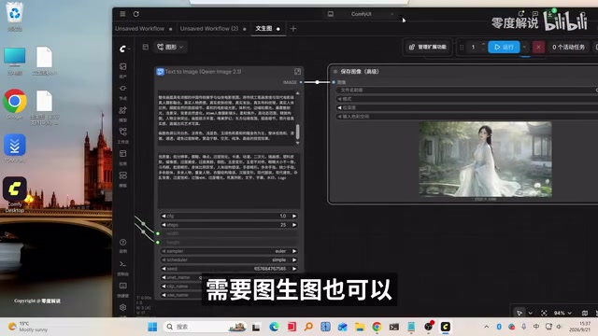Add a new workflow tab
Image resolution: width=598 pixels, height=336 pixels.
(293, 29)
